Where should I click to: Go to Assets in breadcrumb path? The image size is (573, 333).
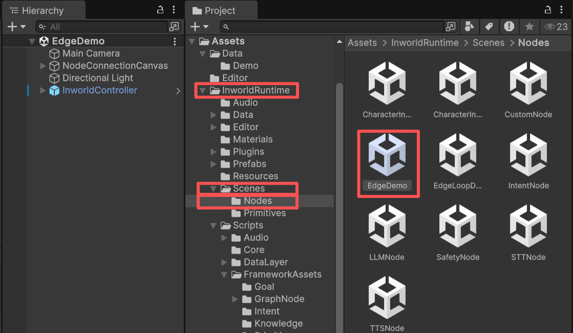[362, 43]
